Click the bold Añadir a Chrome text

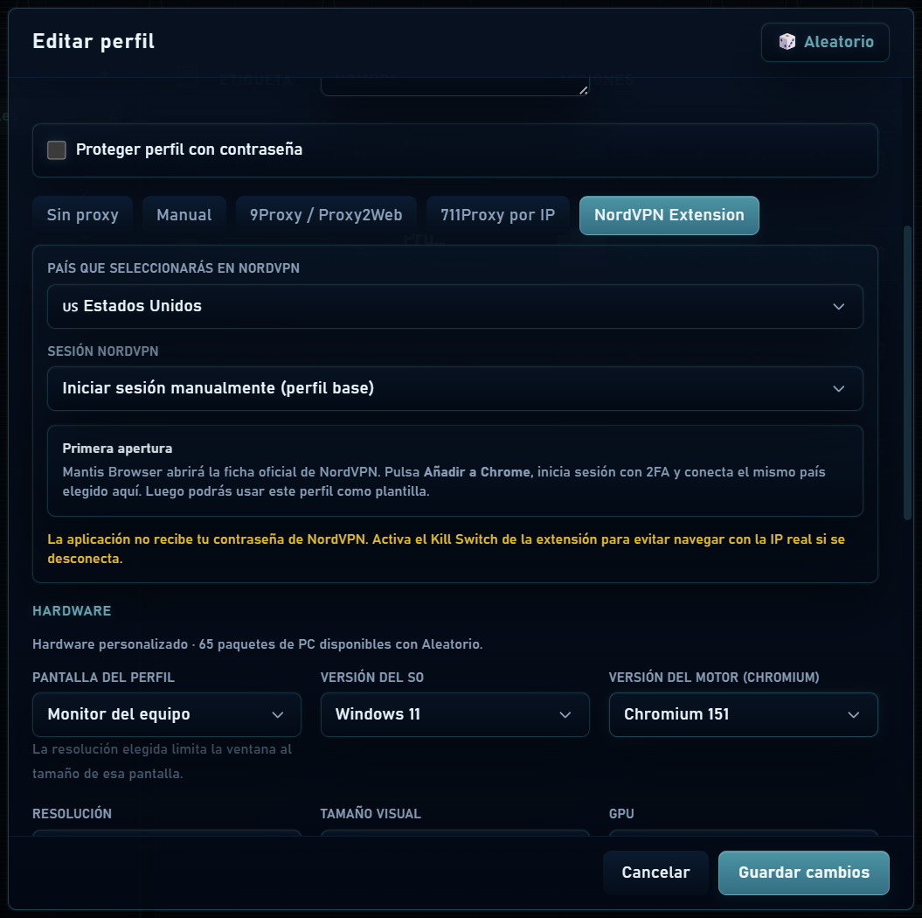[477, 472]
